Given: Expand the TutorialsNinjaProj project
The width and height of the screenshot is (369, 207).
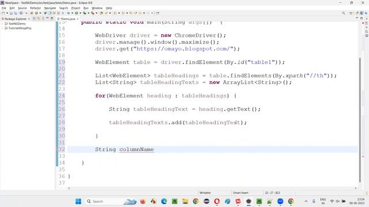Looking at the screenshot, I should tap(2, 28).
